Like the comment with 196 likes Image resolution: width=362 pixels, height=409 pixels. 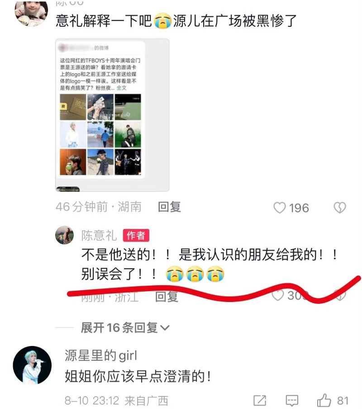[280, 208]
